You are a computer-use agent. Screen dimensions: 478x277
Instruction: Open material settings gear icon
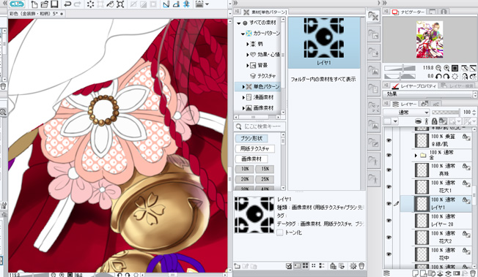(353, 266)
